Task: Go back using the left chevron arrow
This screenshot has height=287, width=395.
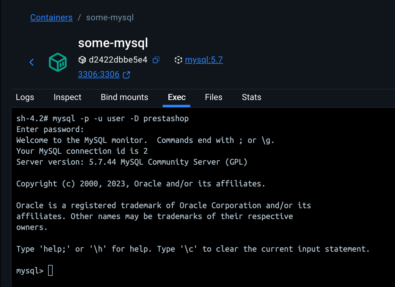Action: coord(32,62)
